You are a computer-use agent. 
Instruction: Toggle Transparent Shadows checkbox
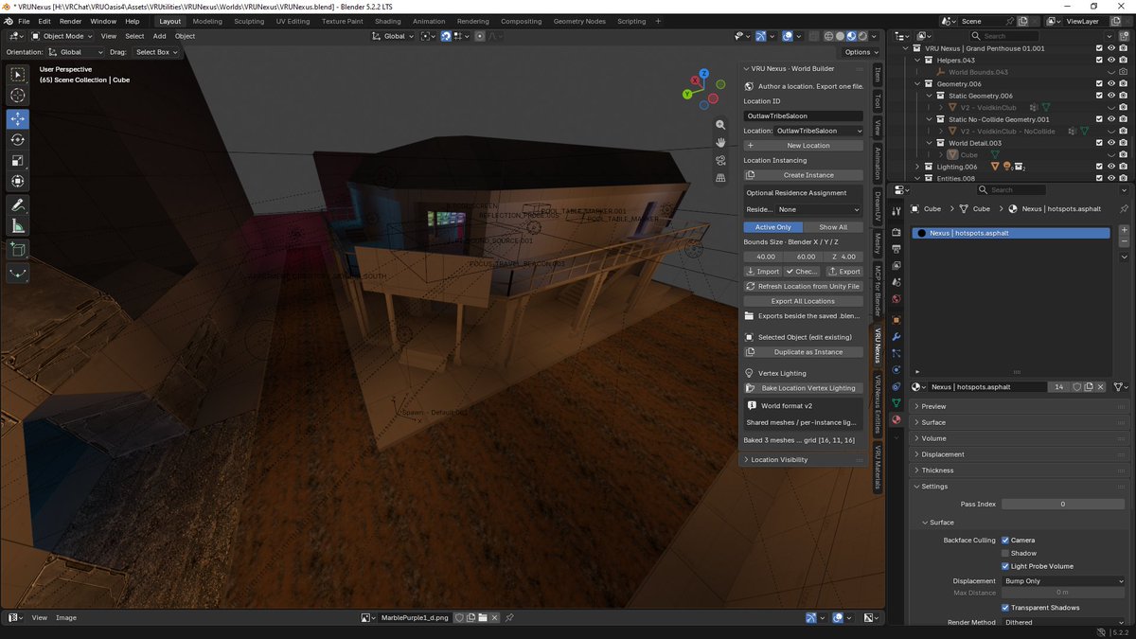click(x=1005, y=608)
